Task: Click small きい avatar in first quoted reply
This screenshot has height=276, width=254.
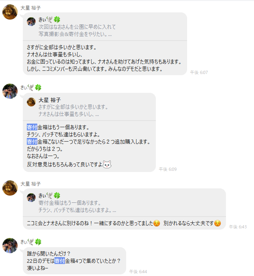Action: (x=31, y=22)
